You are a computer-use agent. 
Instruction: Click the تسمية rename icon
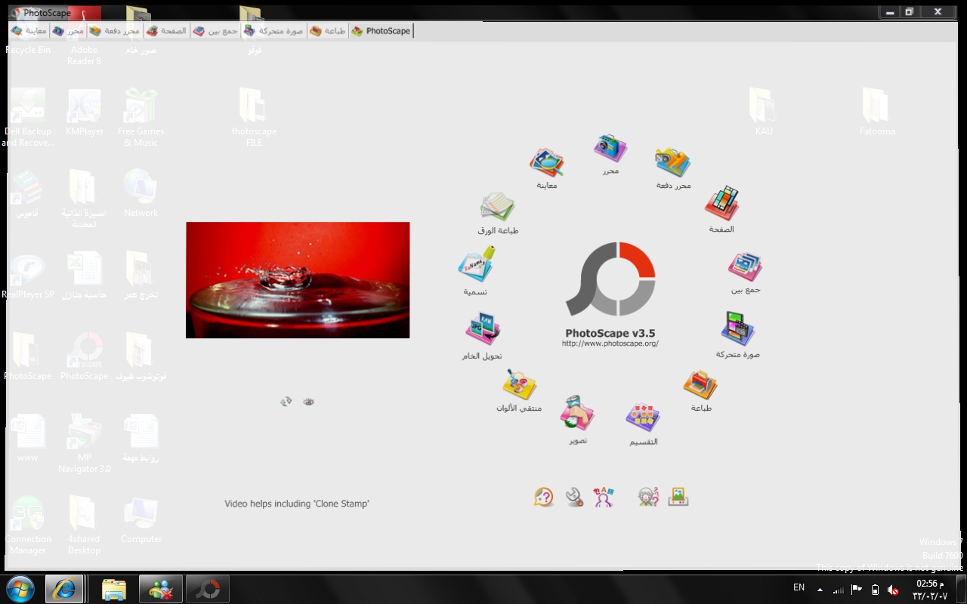[x=475, y=266]
